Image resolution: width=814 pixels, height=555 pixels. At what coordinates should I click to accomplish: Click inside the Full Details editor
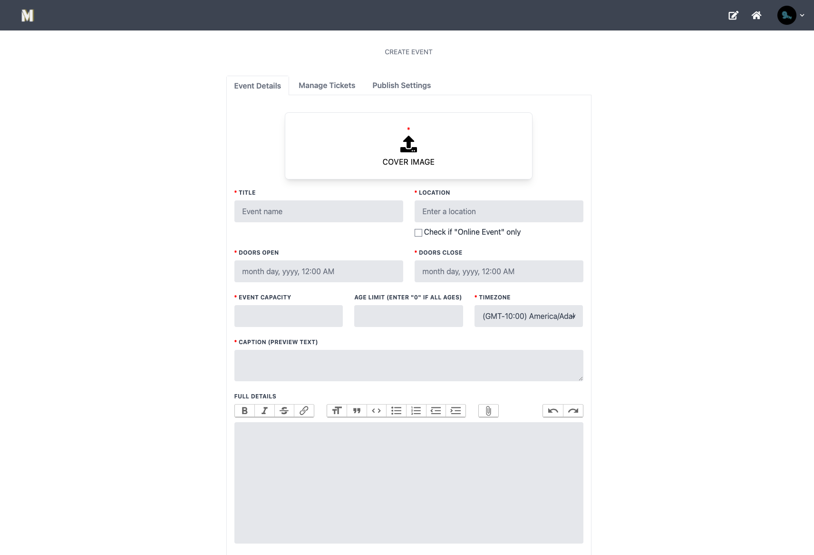coord(409,483)
